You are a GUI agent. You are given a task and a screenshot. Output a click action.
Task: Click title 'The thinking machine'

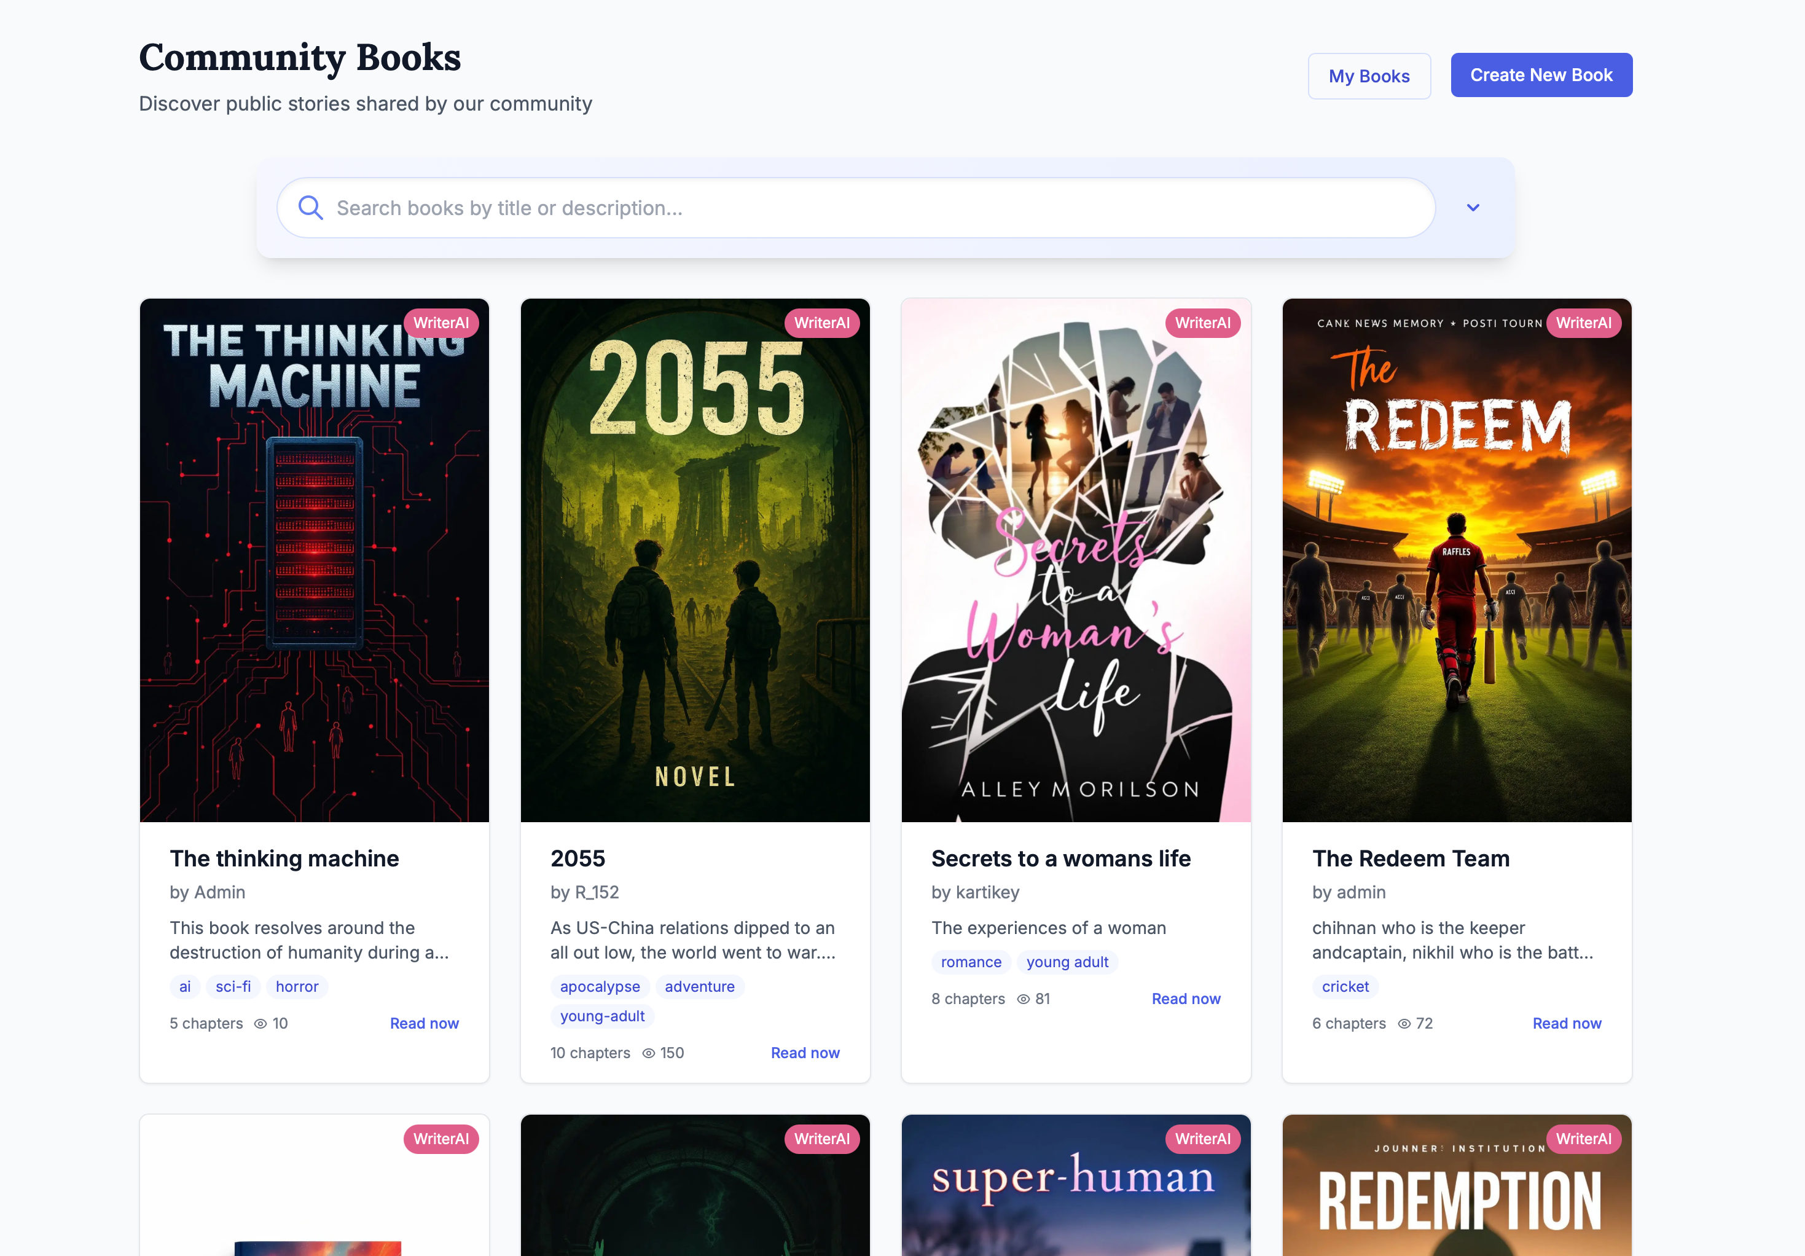[x=284, y=858]
